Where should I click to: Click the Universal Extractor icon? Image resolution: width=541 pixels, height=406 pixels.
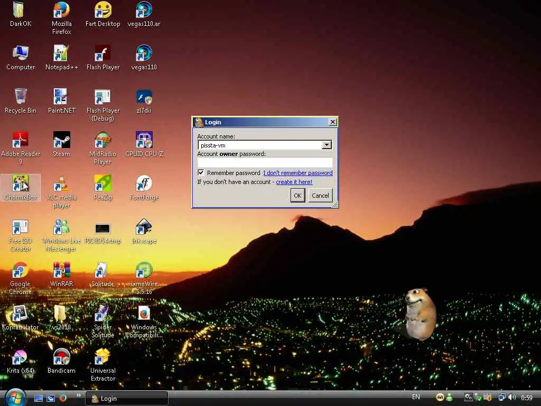pos(103,357)
